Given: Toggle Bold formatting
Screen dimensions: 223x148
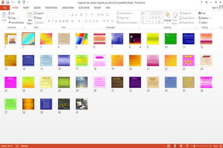Looking at the screenshot, I should click(x=49, y=21).
